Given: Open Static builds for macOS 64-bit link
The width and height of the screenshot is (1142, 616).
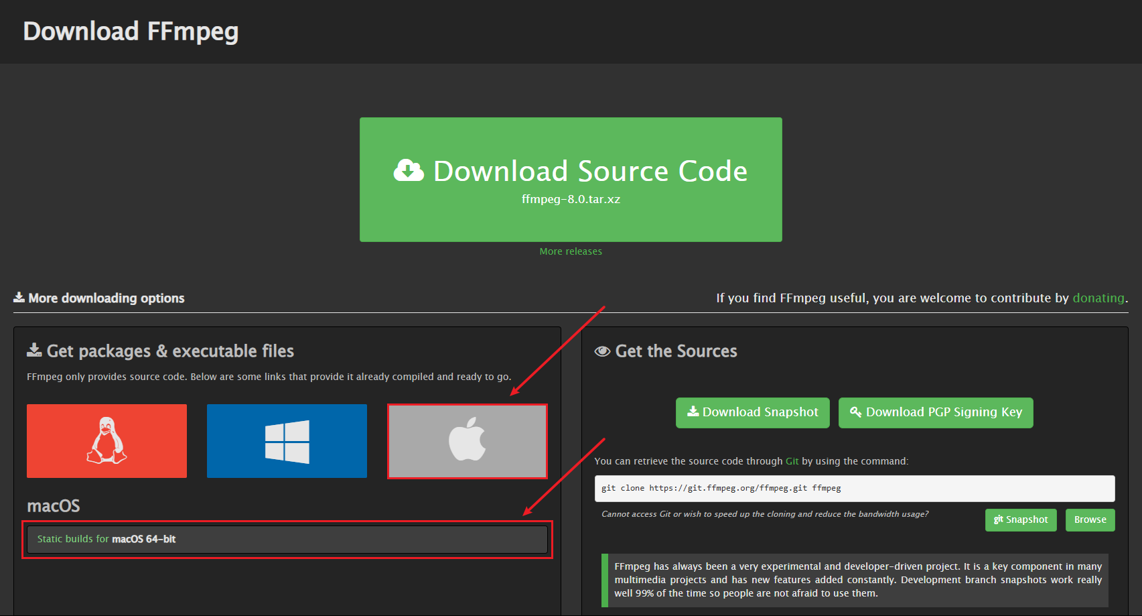Looking at the screenshot, I should [x=106, y=539].
